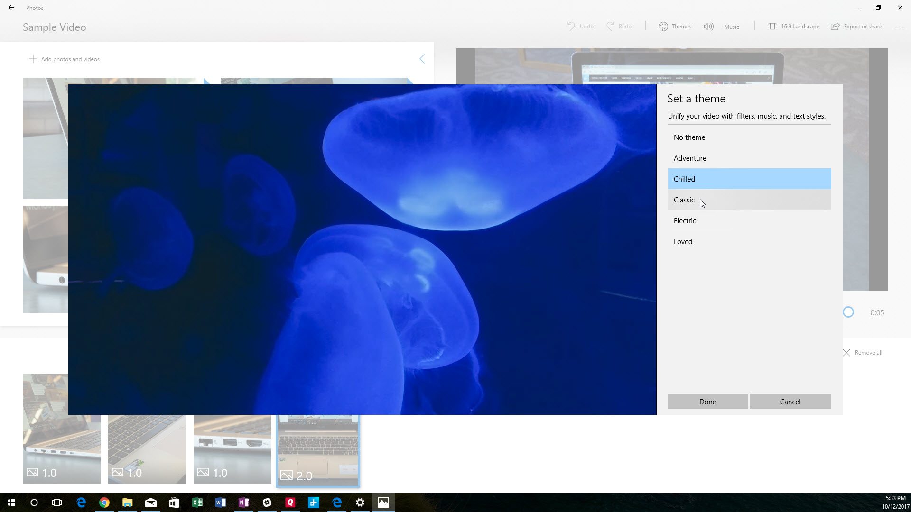The image size is (911, 512).
Task: Click the Cancel button
Action: [790, 402]
